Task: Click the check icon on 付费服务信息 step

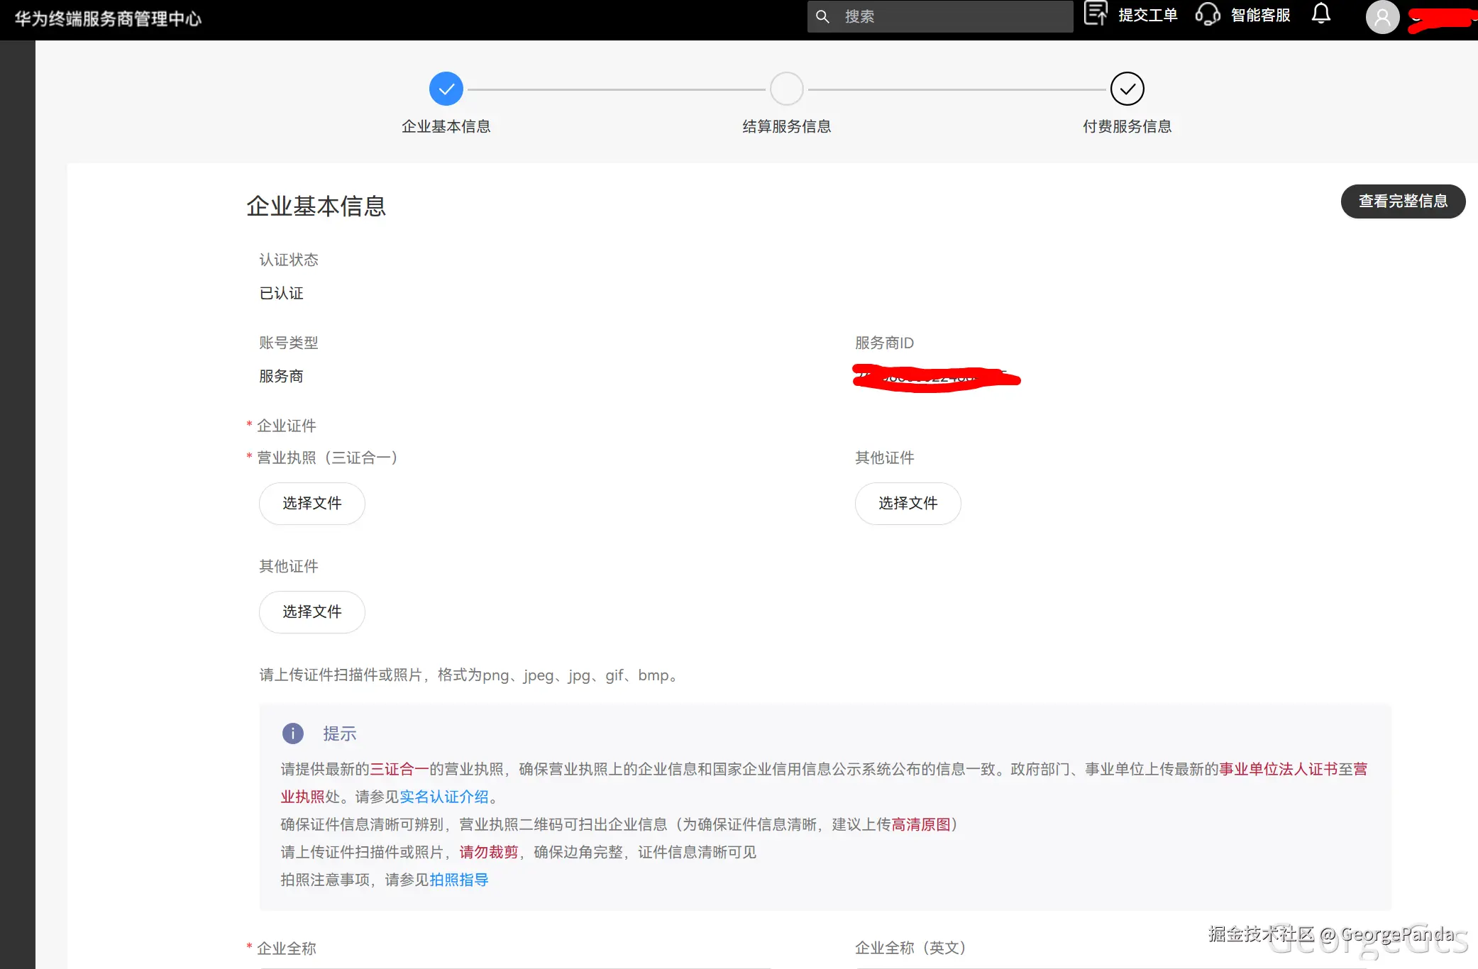Action: [1127, 88]
